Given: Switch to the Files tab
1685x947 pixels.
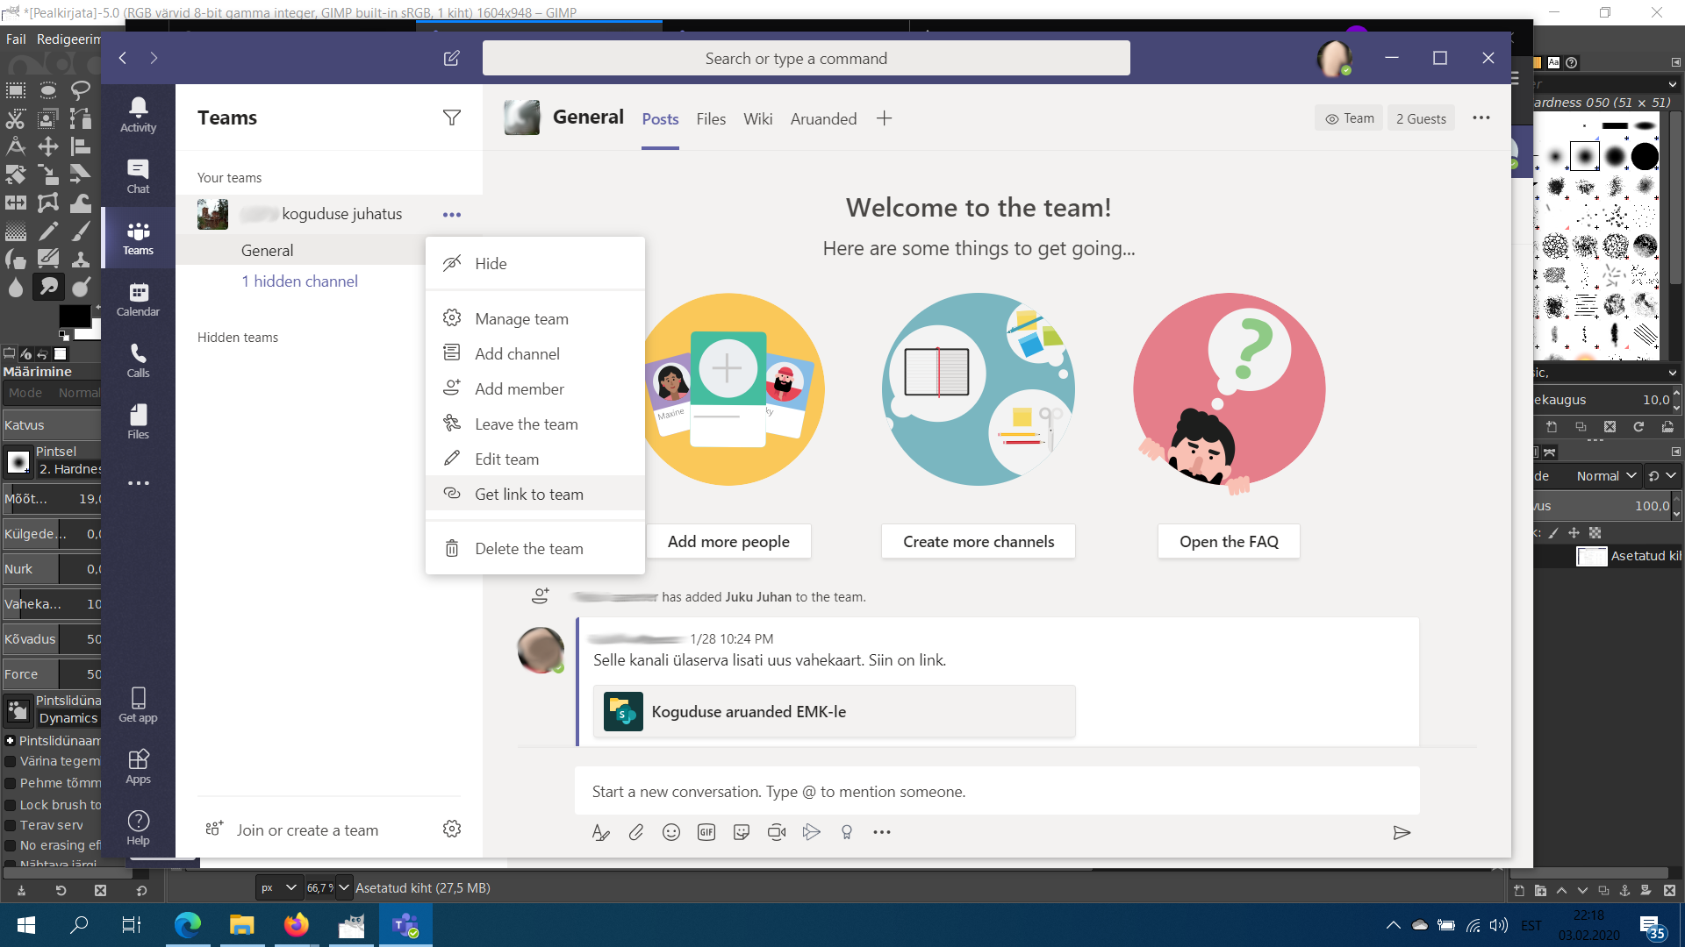Looking at the screenshot, I should pos(710,118).
